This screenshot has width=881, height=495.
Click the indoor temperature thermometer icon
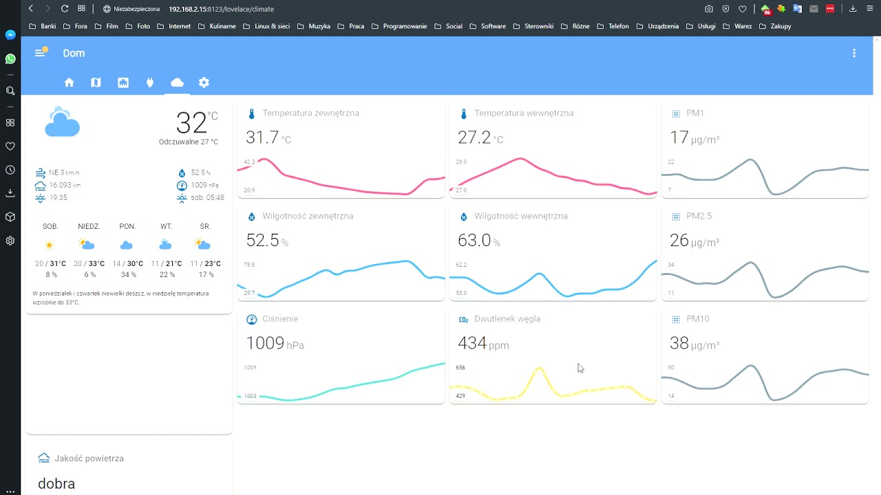point(463,113)
